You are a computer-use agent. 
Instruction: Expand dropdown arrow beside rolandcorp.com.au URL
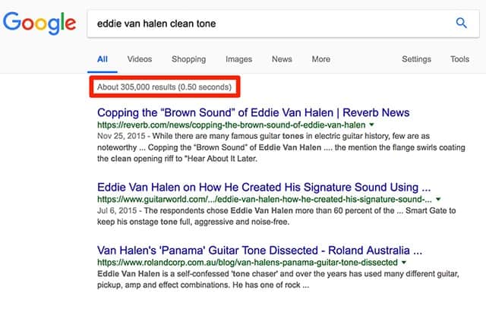403,261
